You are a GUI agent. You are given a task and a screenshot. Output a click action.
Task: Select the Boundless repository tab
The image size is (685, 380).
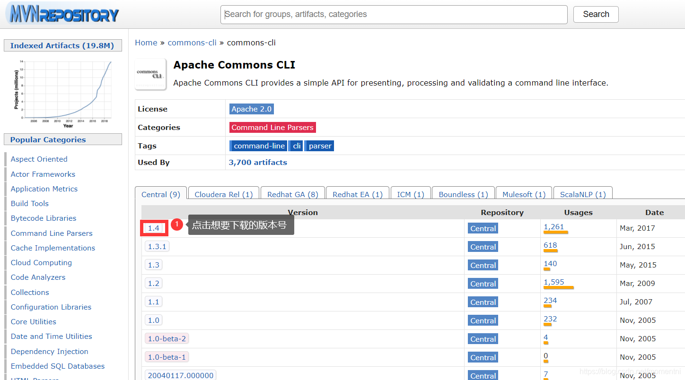point(463,194)
